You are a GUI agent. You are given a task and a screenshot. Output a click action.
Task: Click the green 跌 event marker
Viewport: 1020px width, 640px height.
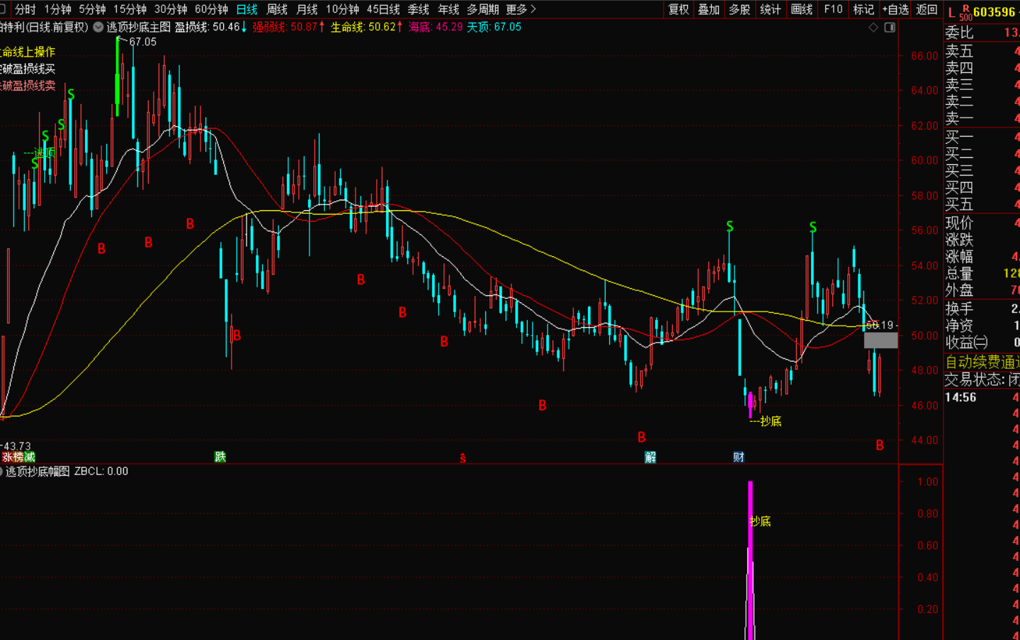pyautogui.click(x=220, y=457)
